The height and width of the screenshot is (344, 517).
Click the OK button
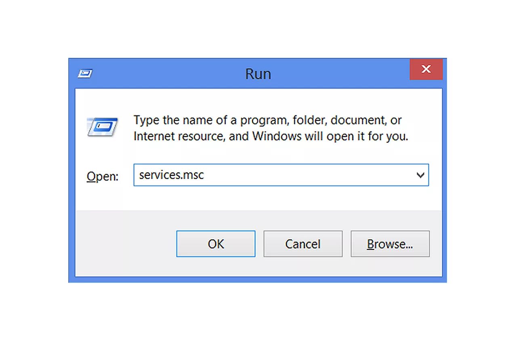click(x=216, y=244)
